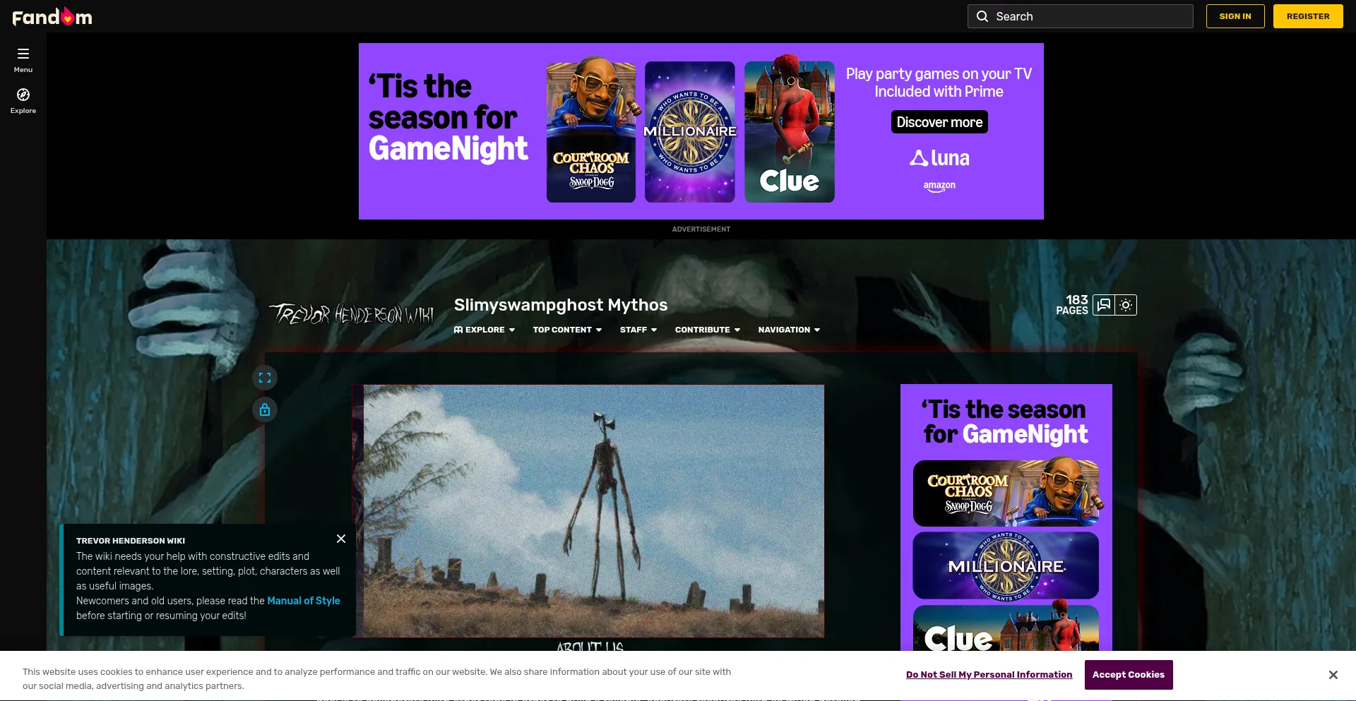Open Explore via the book icon in wiki navbar
This screenshot has width=1356, height=701.
(458, 329)
